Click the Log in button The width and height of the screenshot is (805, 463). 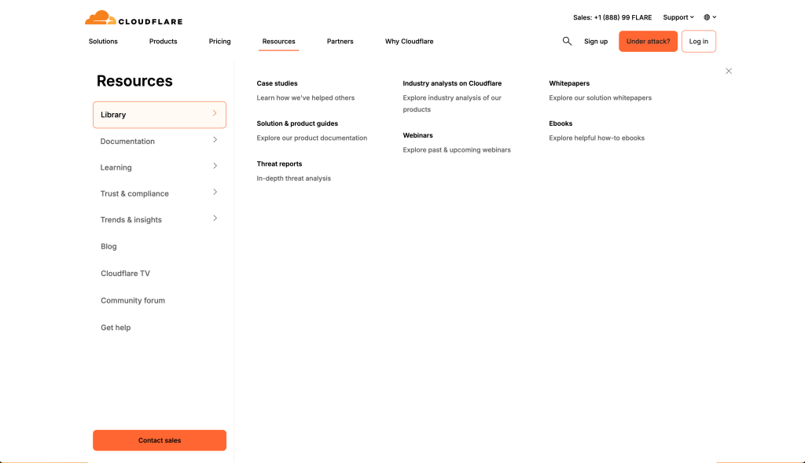(x=698, y=41)
